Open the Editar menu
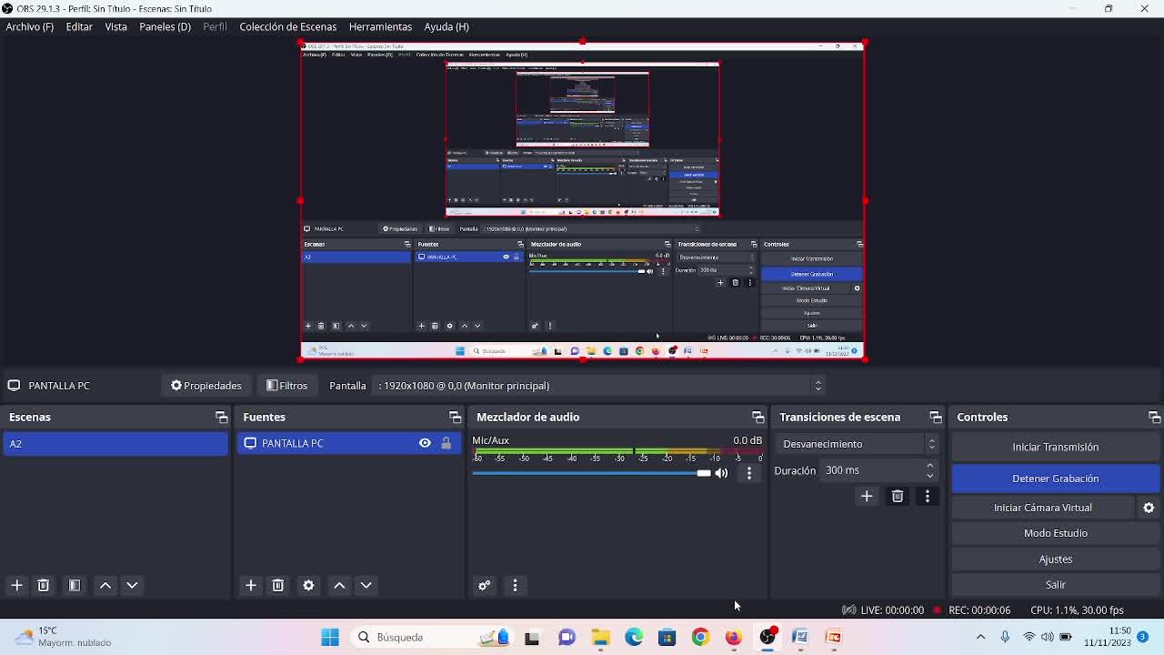1164x655 pixels. pos(79,26)
